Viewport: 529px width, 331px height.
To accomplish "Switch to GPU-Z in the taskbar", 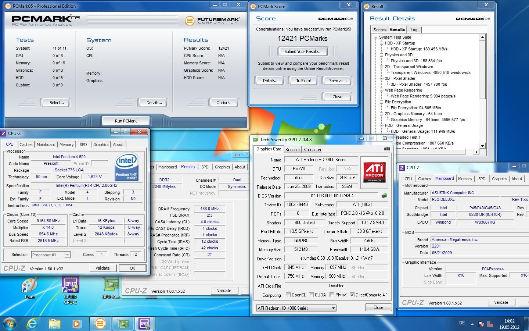I will (123, 324).
